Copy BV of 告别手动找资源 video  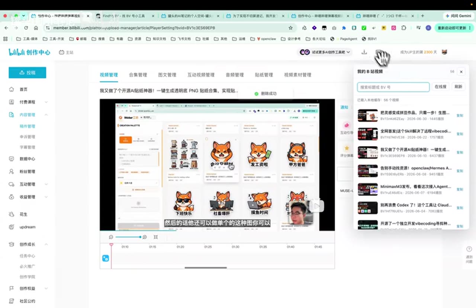tap(460, 171)
